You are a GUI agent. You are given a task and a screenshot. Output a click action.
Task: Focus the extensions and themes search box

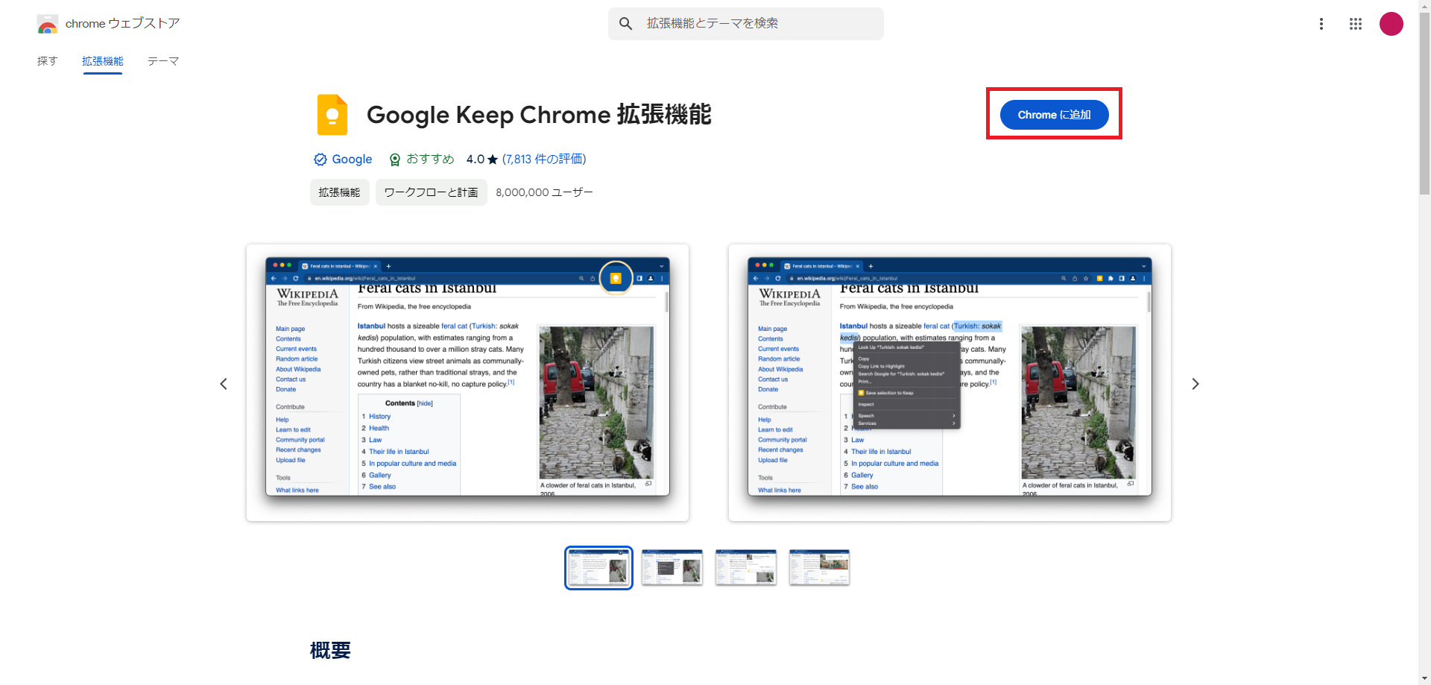click(746, 24)
